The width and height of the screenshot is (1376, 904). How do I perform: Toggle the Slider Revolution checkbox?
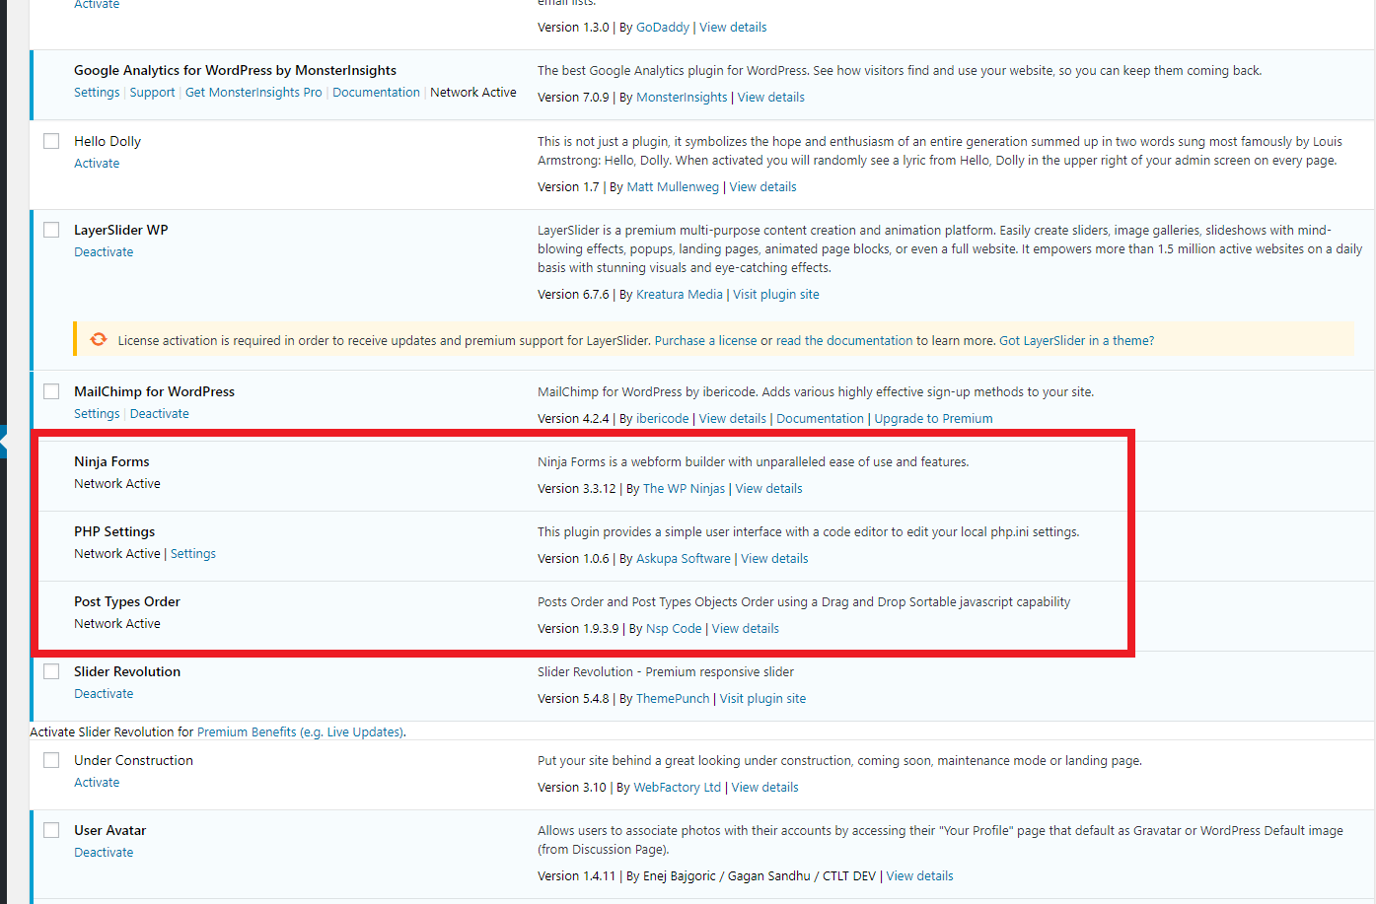[x=51, y=671]
